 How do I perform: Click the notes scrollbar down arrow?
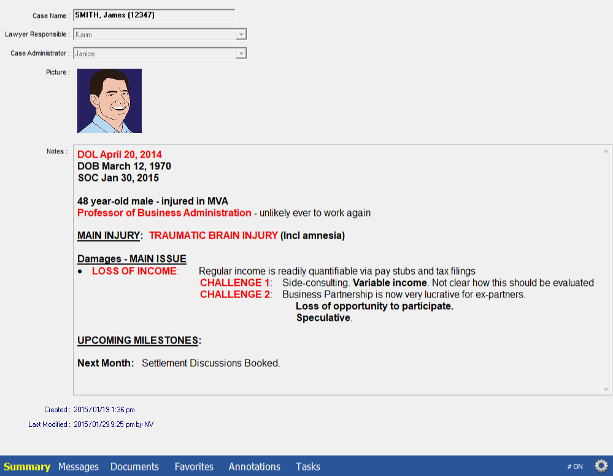click(606, 390)
